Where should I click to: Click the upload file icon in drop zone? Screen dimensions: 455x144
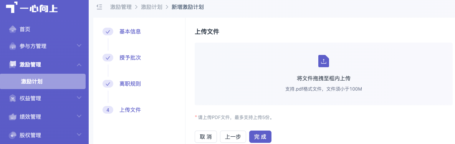[324, 61]
